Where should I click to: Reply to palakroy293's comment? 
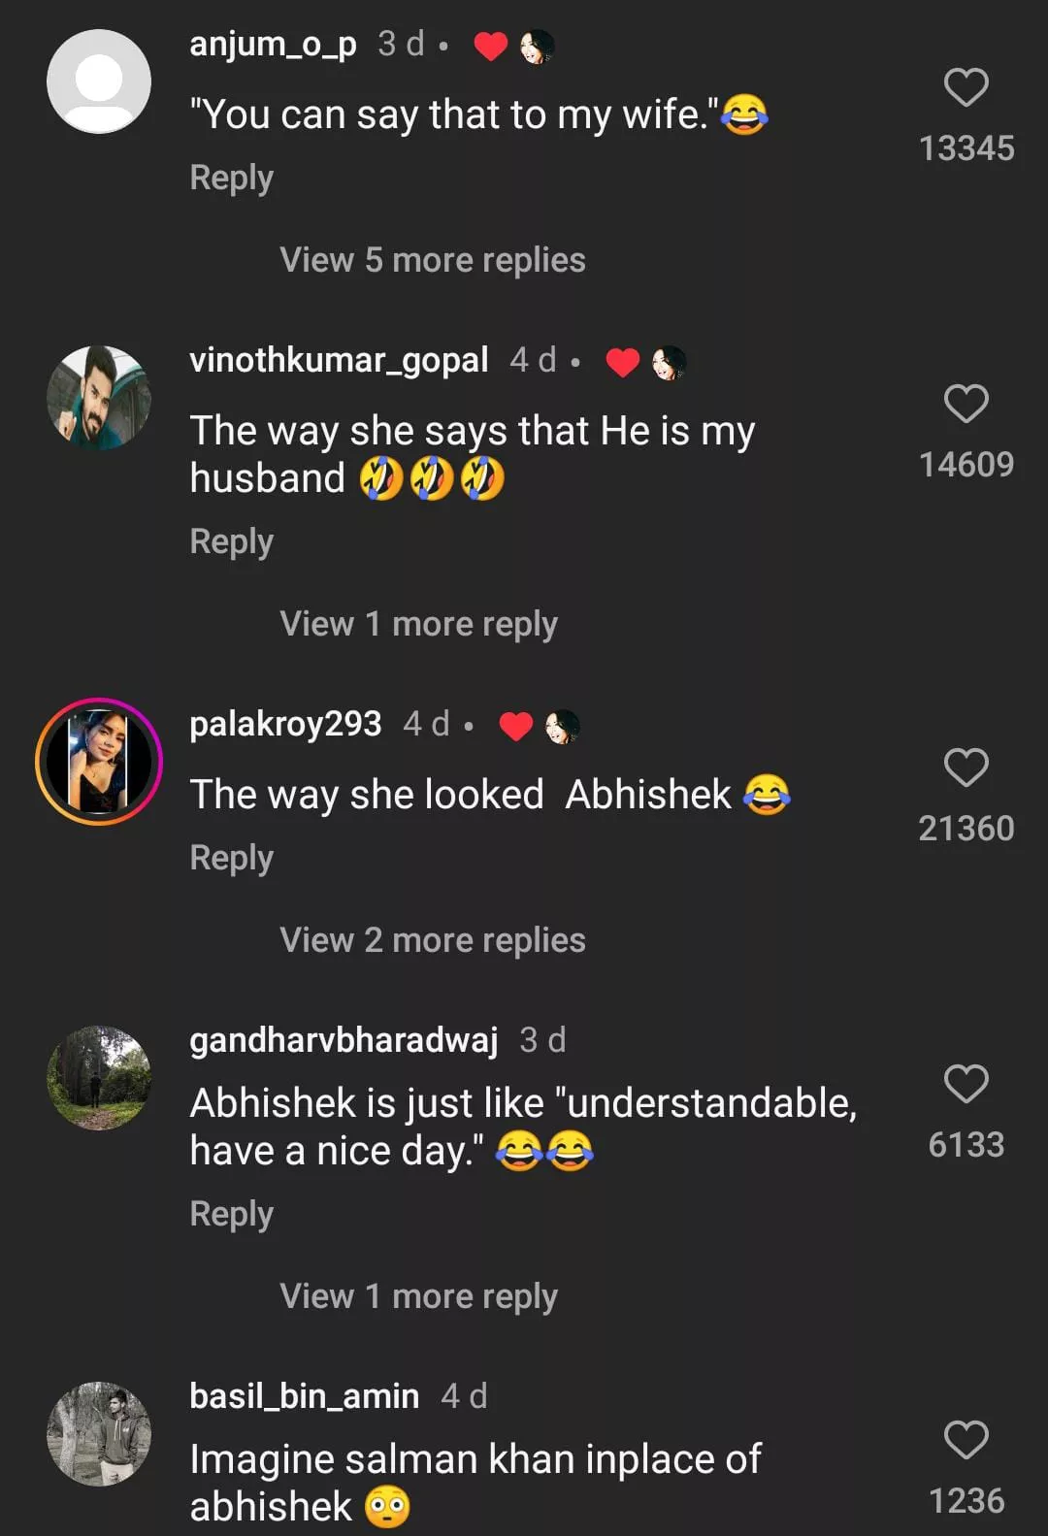[231, 858]
